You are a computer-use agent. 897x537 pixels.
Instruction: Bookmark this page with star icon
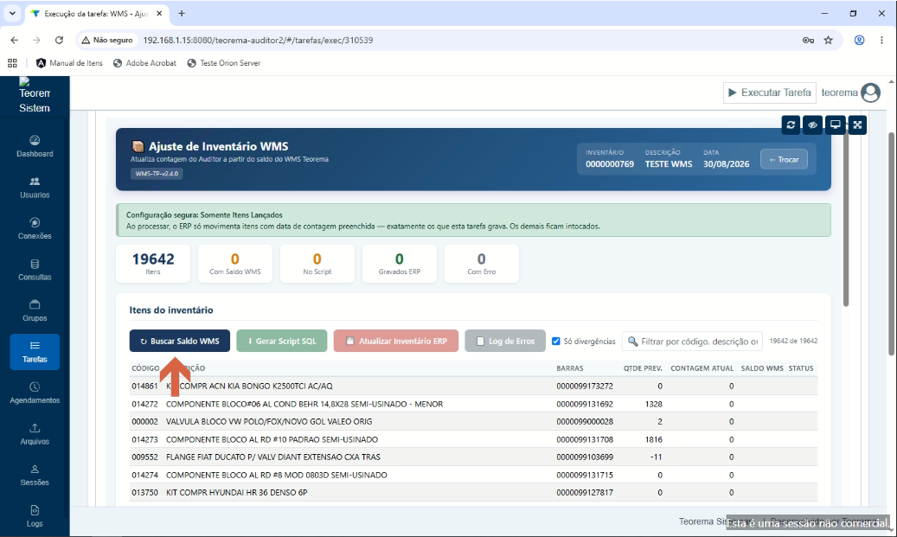click(829, 40)
